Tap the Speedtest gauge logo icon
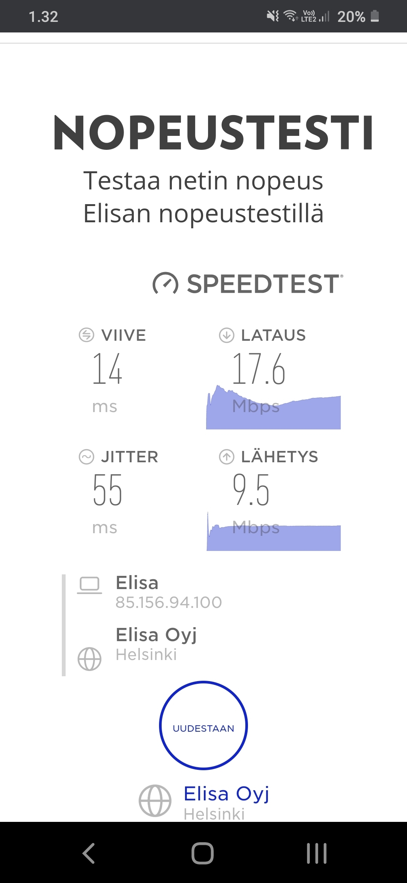The width and height of the screenshot is (407, 883). point(165,283)
